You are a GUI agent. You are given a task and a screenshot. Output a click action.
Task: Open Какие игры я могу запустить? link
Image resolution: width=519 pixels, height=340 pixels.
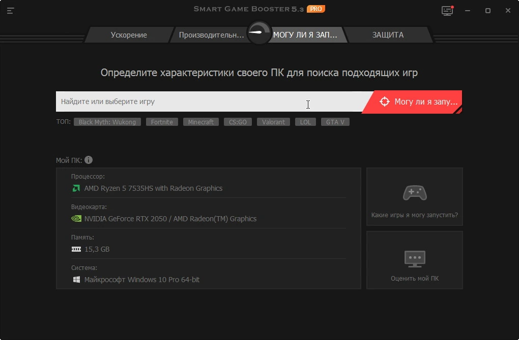(x=414, y=215)
